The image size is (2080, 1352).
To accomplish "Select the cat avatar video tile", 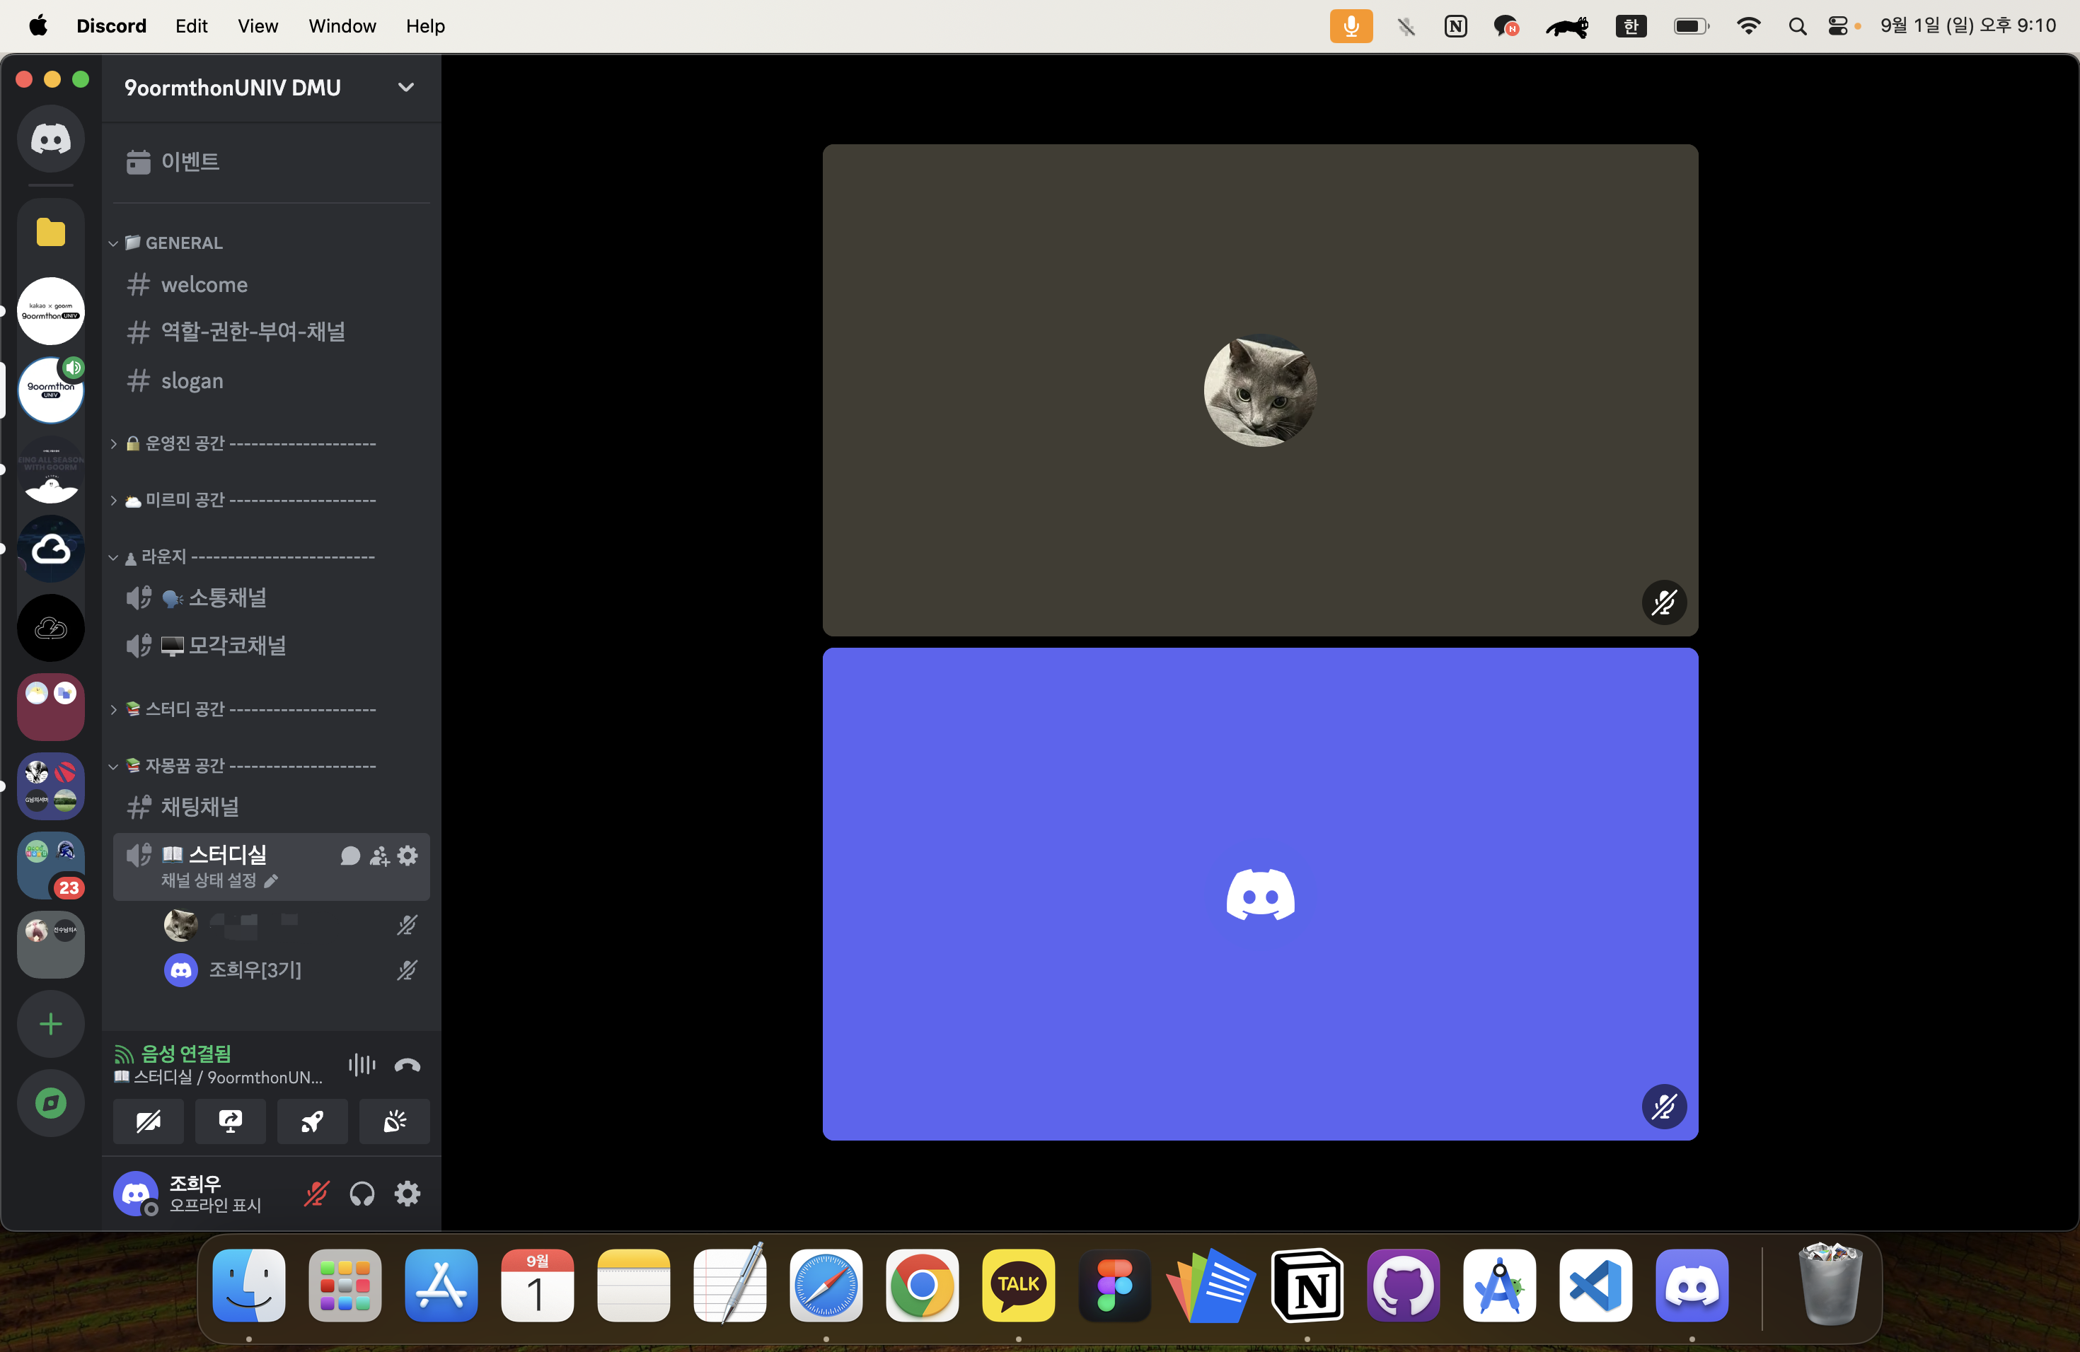I will 1259,390.
